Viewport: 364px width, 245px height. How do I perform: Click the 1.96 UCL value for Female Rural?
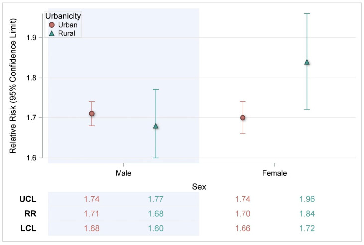(x=307, y=199)
